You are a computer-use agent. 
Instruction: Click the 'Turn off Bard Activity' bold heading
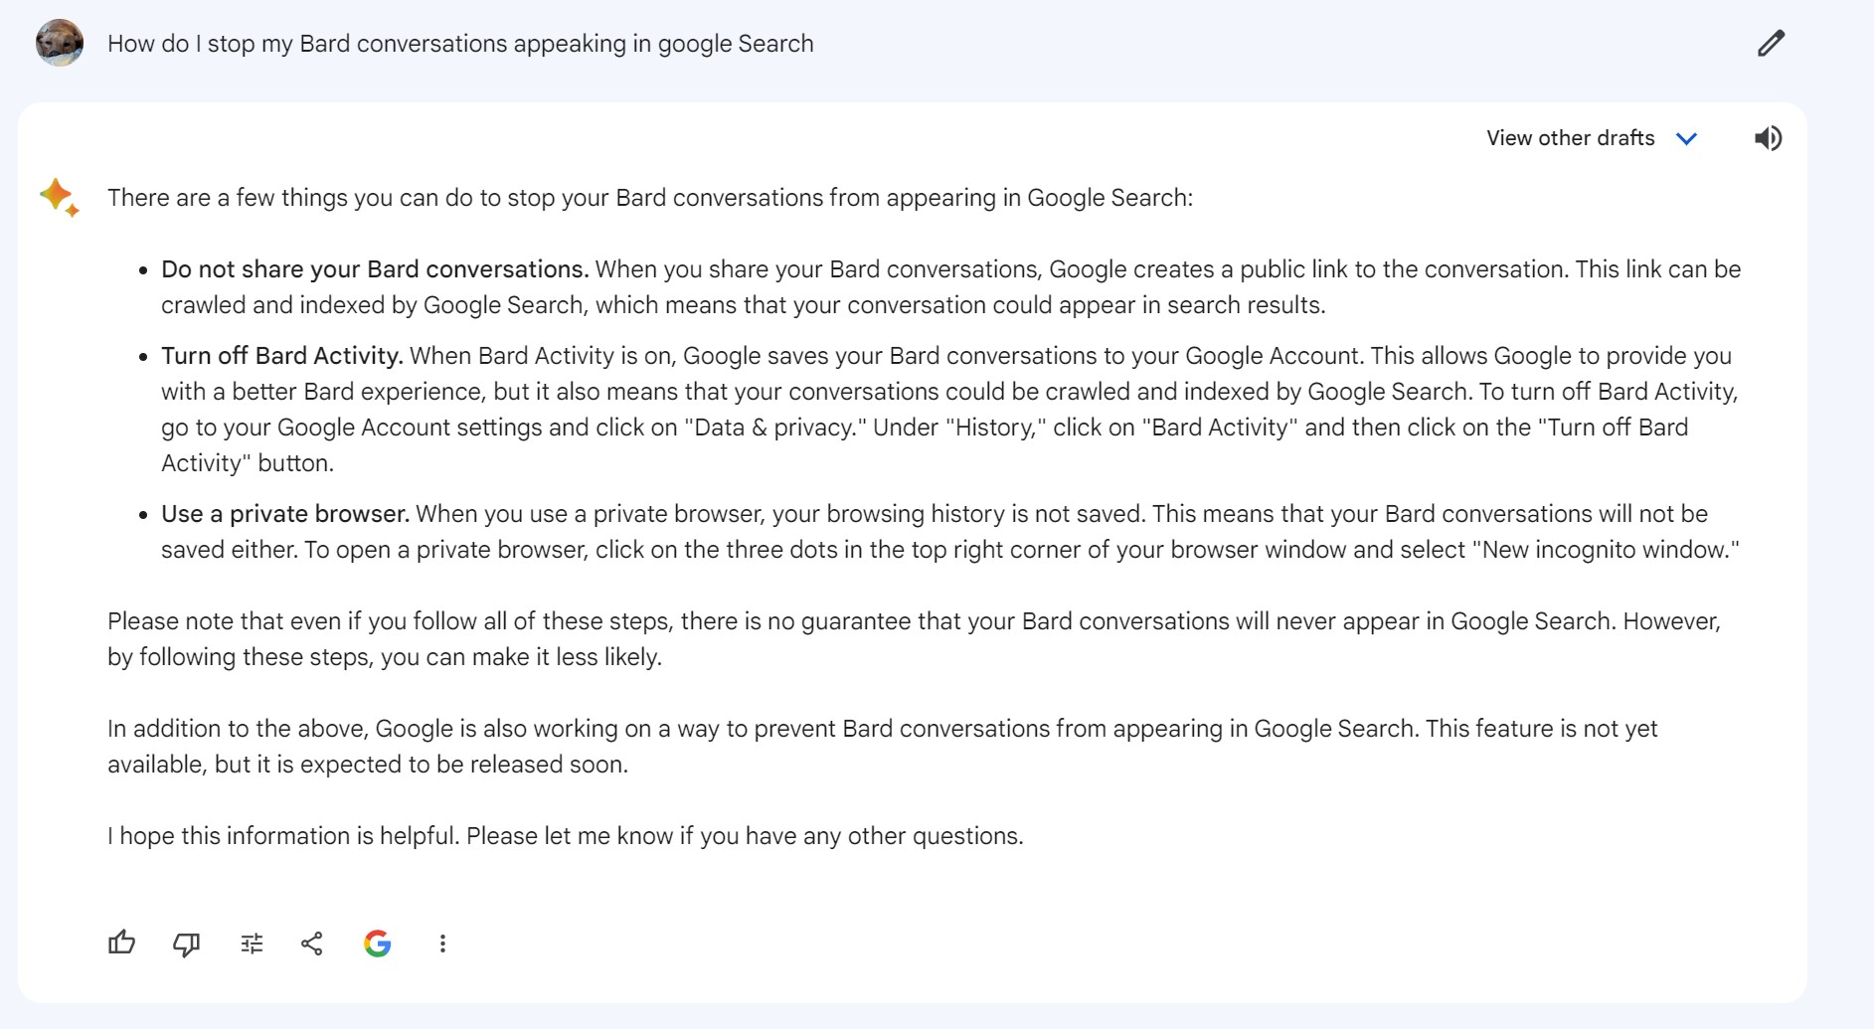pos(281,356)
